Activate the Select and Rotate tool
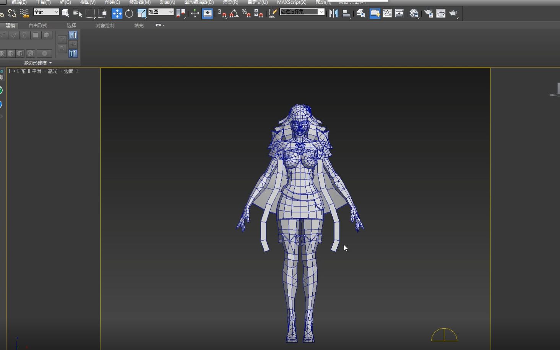The height and width of the screenshot is (350, 560). coord(129,13)
